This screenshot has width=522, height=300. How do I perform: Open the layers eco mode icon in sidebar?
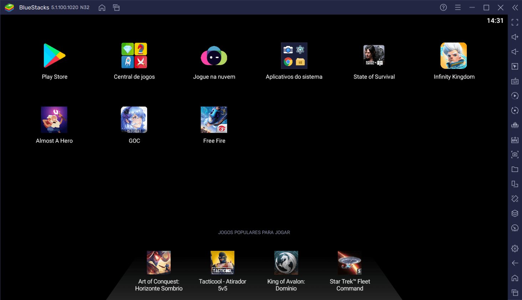click(515, 213)
